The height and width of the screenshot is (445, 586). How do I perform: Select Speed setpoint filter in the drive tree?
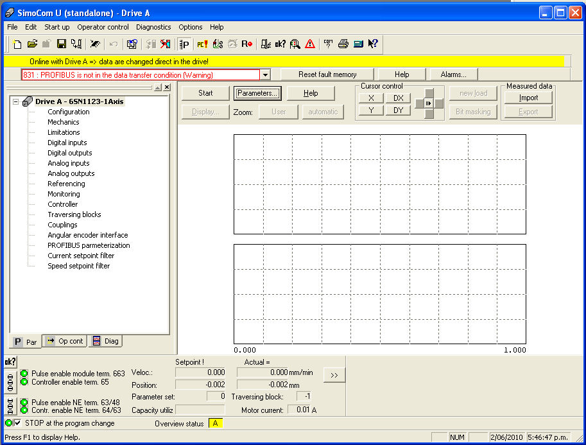point(78,266)
